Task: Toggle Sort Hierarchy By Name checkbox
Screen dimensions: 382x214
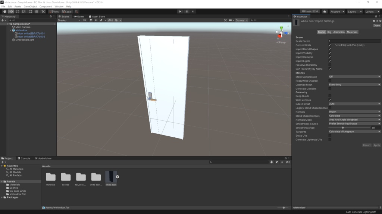Action: 330,69
